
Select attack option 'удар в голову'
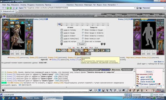tap(62, 30)
